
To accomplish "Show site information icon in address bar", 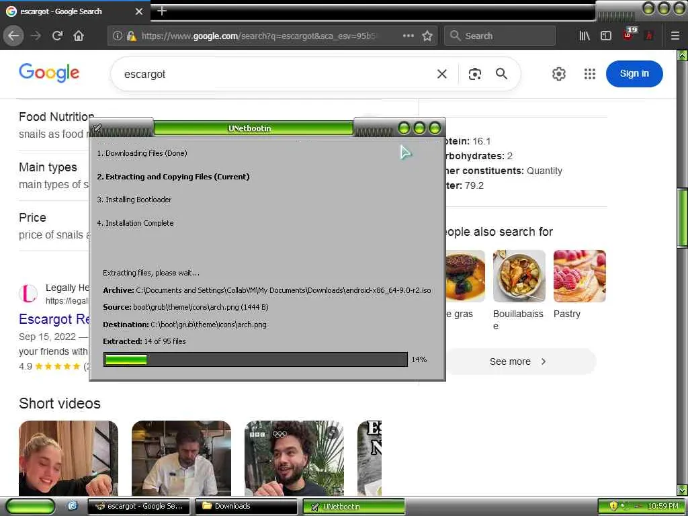I will [117, 36].
